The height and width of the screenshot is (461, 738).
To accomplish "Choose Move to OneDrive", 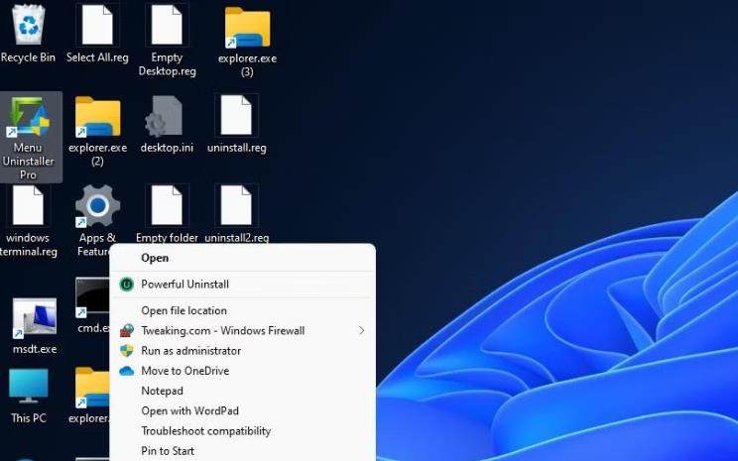I will pyautogui.click(x=242, y=371).
